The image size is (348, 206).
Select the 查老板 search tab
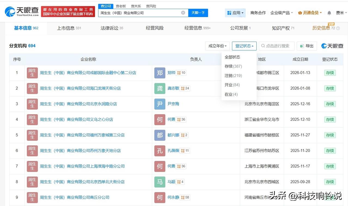121,6
